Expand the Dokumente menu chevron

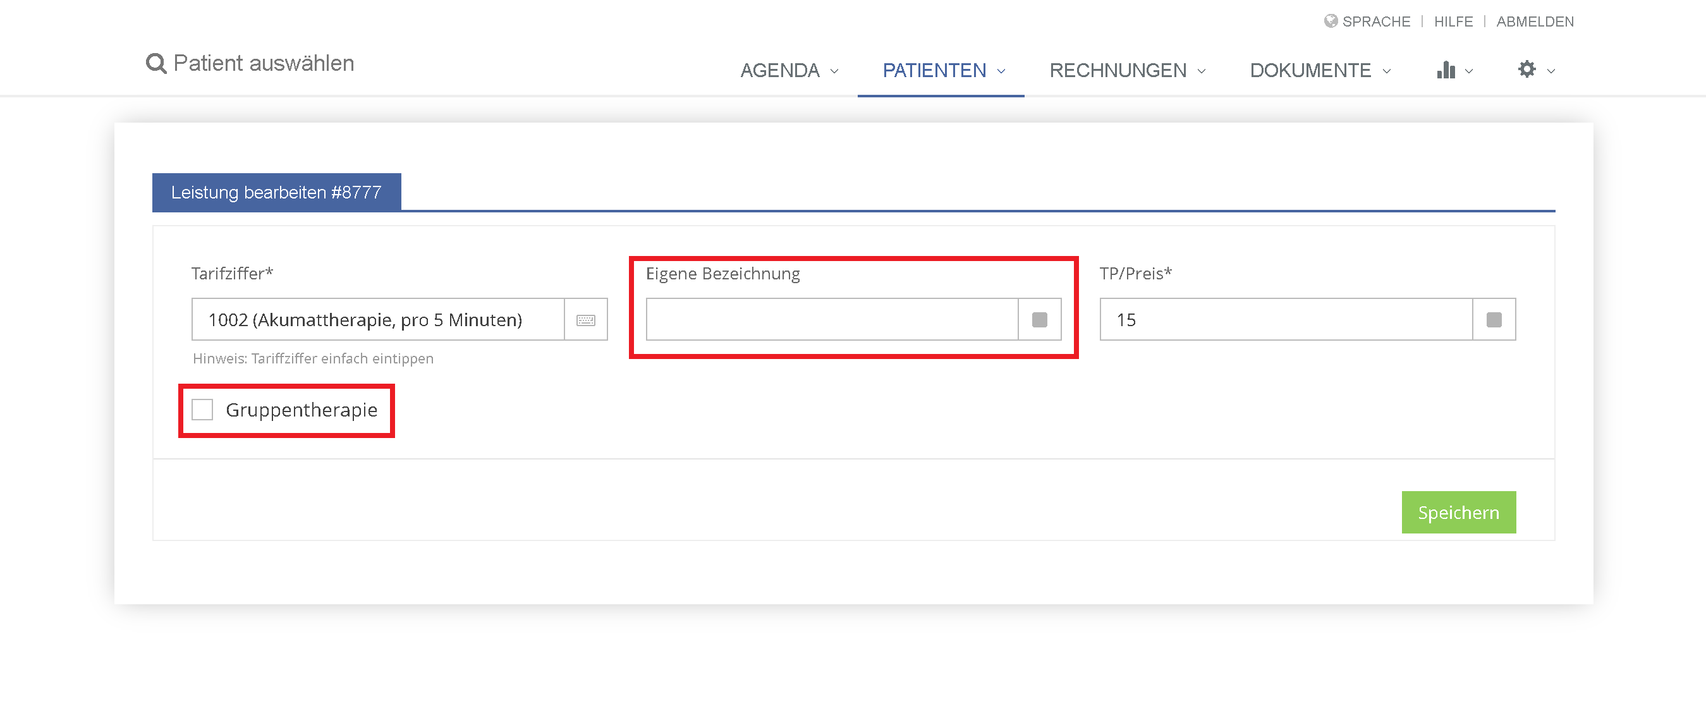(1387, 71)
